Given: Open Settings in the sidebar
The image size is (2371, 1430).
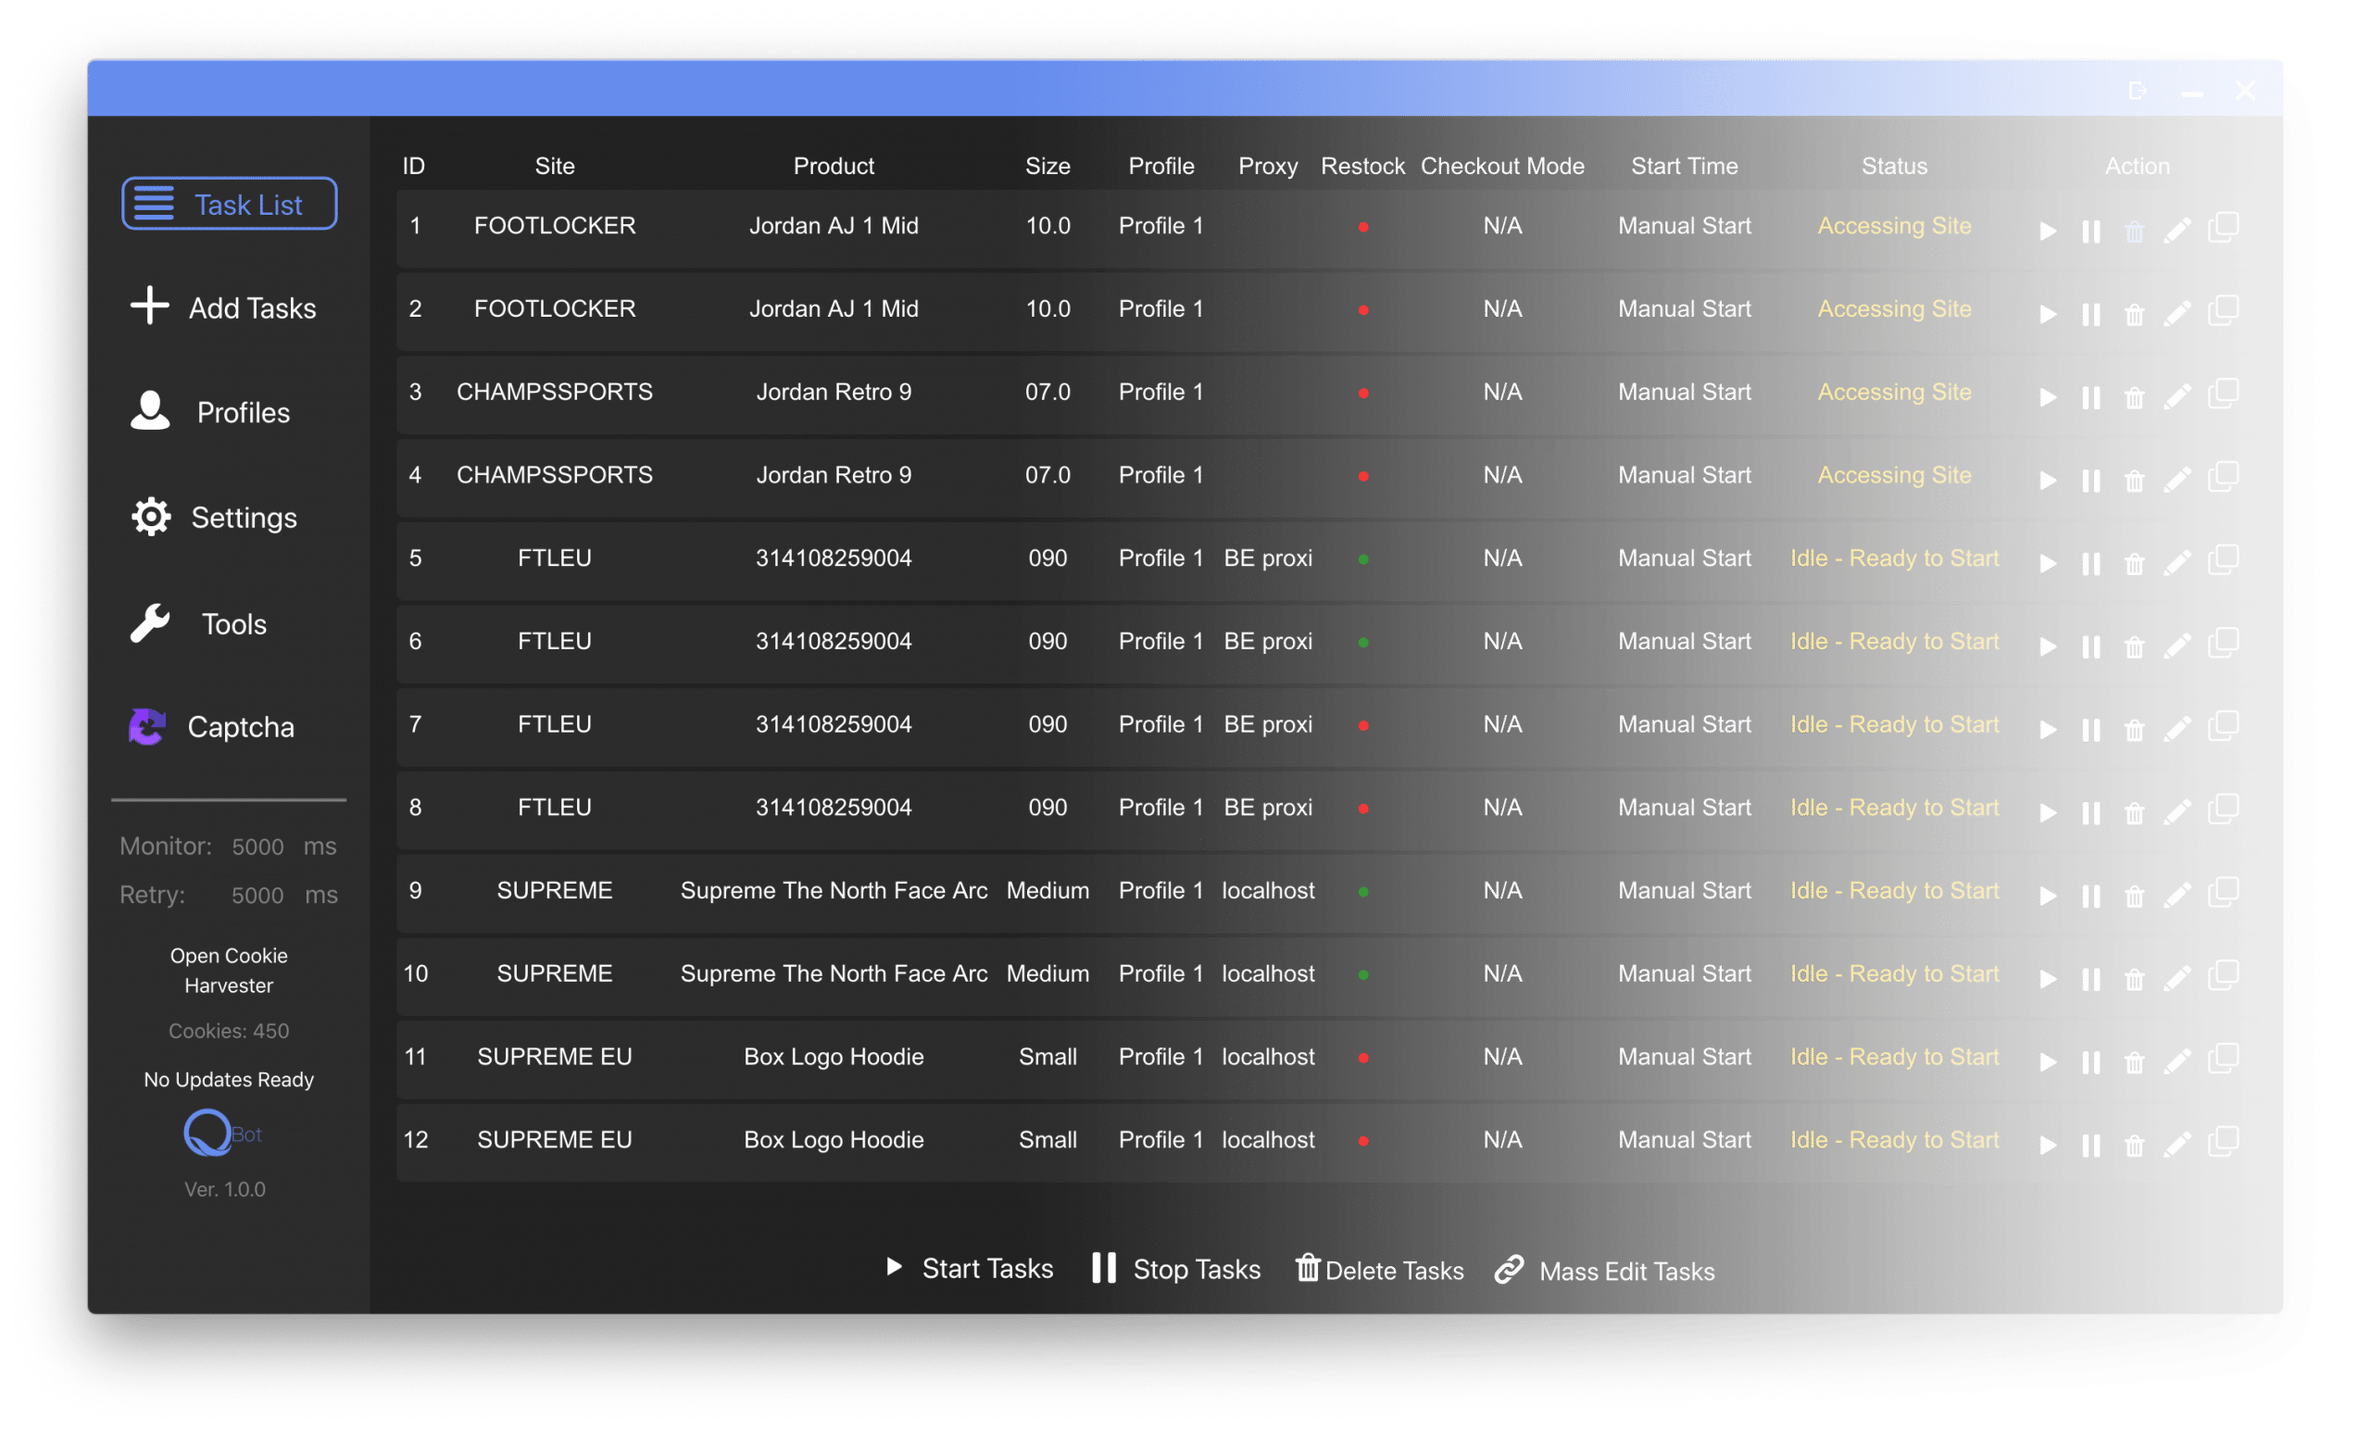Looking at the screenshot, I should [214, 518].
